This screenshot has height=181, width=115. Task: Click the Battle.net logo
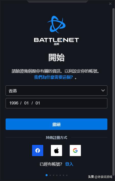pos(56,30)
